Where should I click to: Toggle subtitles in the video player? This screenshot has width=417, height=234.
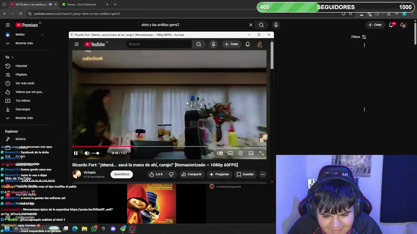(x=230, y=153)
